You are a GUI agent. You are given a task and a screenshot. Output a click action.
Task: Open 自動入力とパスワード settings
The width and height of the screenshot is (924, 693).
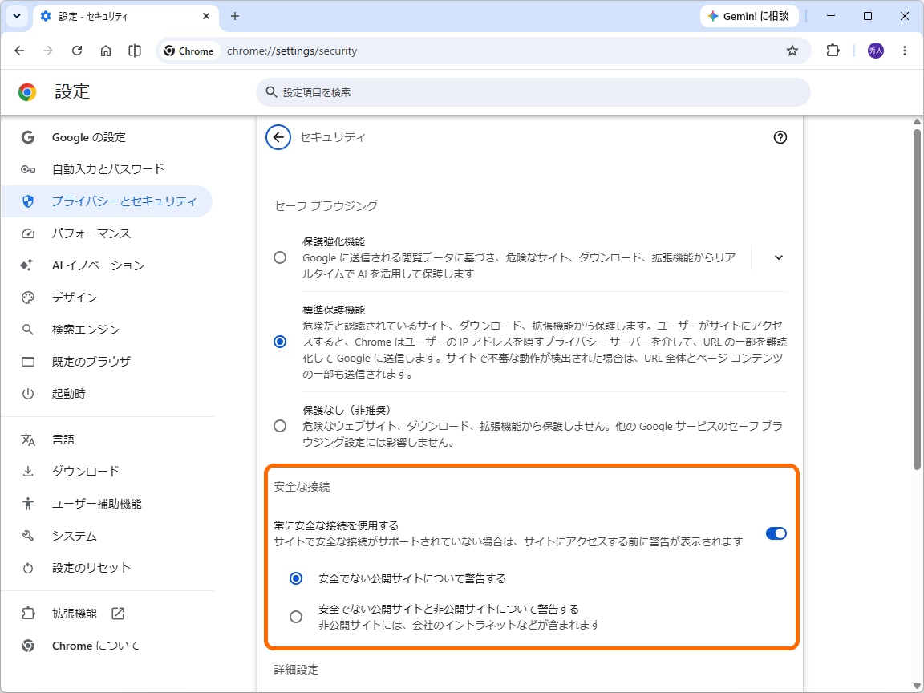(x=107, y=169)
